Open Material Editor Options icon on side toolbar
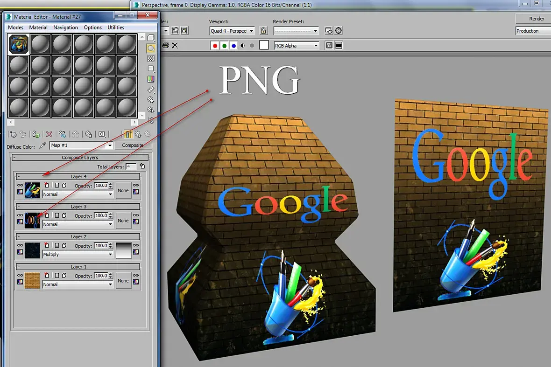 pyautogui.click(x=151, y=100)
